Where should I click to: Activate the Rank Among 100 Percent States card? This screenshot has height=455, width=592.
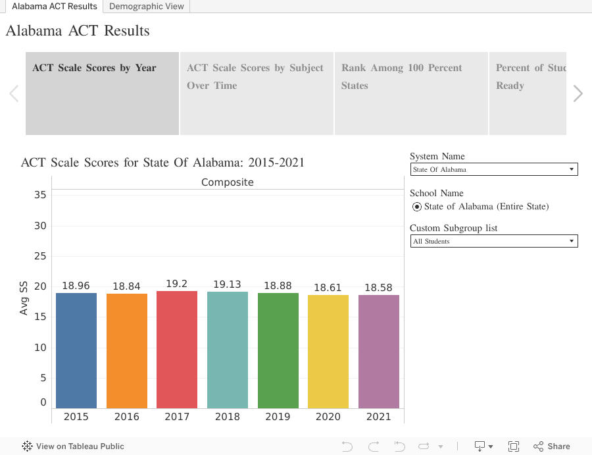pos(411,93)
